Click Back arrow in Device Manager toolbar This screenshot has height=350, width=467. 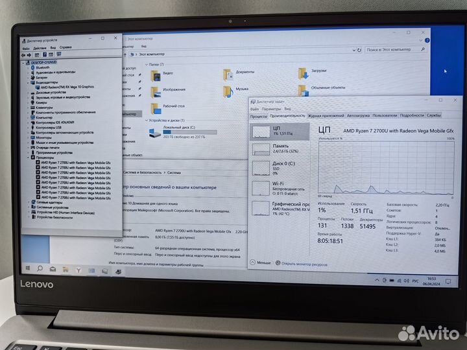[23, 55]
